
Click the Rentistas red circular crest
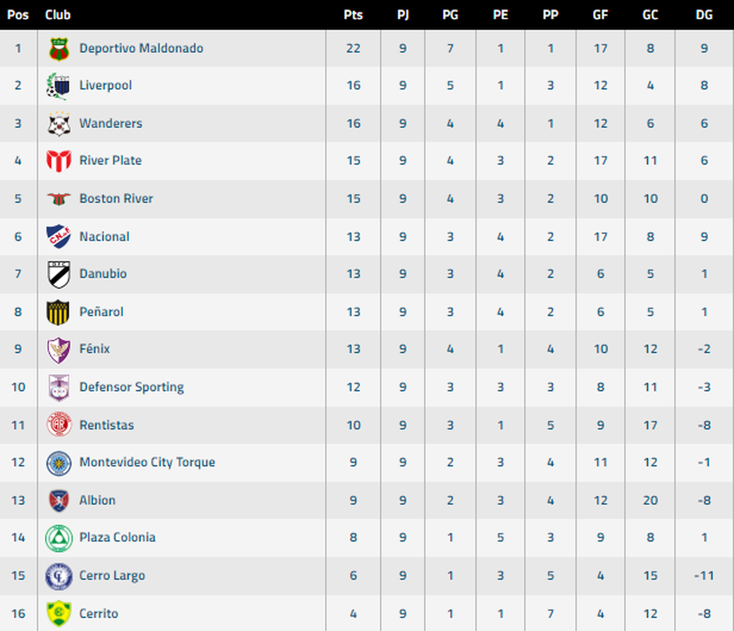click(x=59, y=425)
